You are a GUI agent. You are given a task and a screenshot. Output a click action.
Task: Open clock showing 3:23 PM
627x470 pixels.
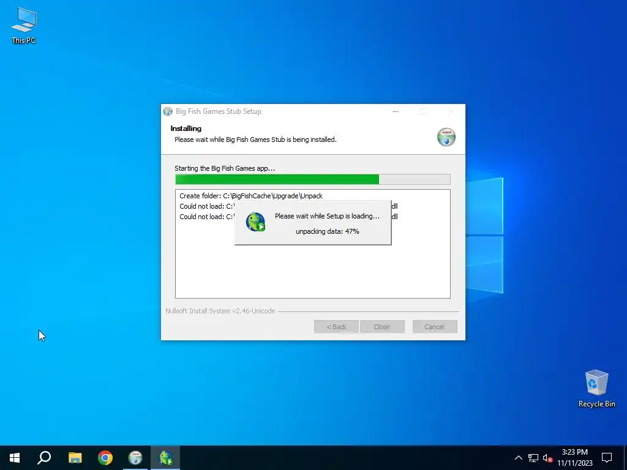click(x=574, y=458)
